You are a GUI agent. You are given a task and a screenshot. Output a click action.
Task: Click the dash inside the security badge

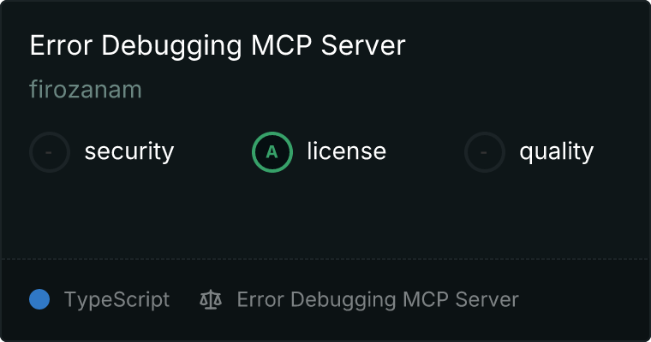49,152
